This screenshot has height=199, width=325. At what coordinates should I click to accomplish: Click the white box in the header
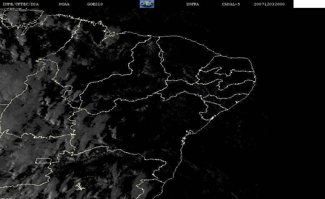pyautogui.click(x=309, y=4)
